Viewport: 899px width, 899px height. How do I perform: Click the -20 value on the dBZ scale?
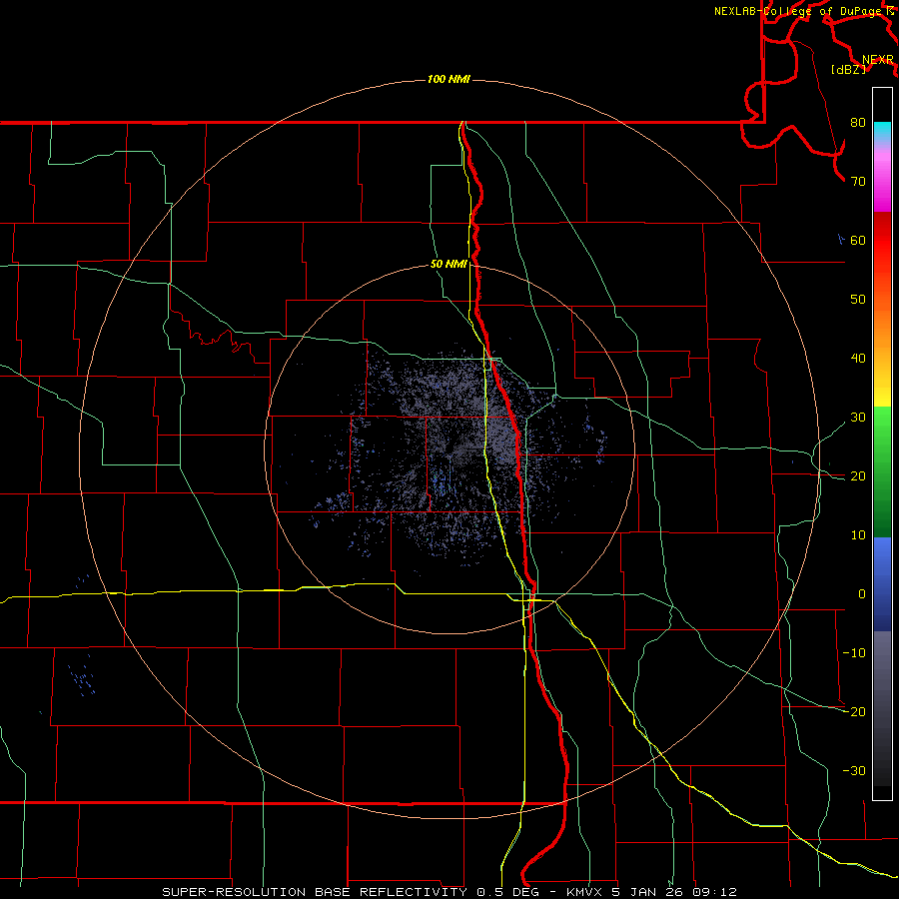pos(854,712)
